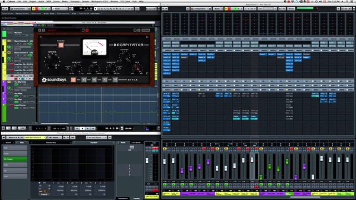Switch to the Inserts tab in Channel Settings
The width and height of the screenshot is (356, 200).
(x=8, y=143)
